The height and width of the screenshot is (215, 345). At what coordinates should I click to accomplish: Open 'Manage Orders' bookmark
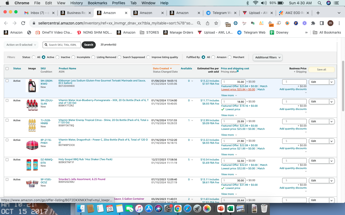(178, 33)
